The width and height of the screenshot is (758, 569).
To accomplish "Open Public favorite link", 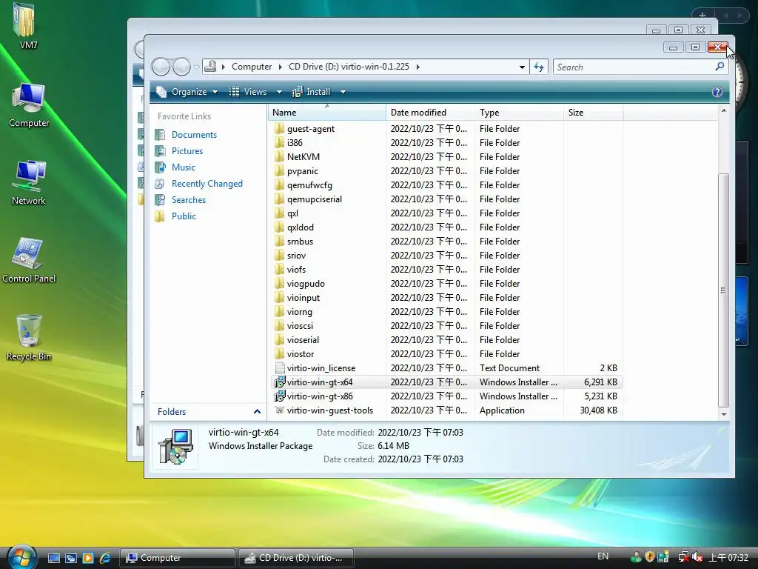I will point(184,216).
